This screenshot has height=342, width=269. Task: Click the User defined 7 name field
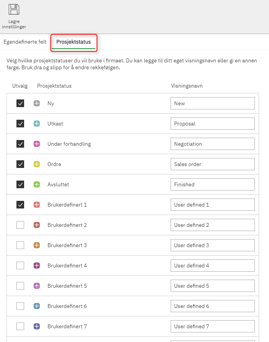(212, 326)
